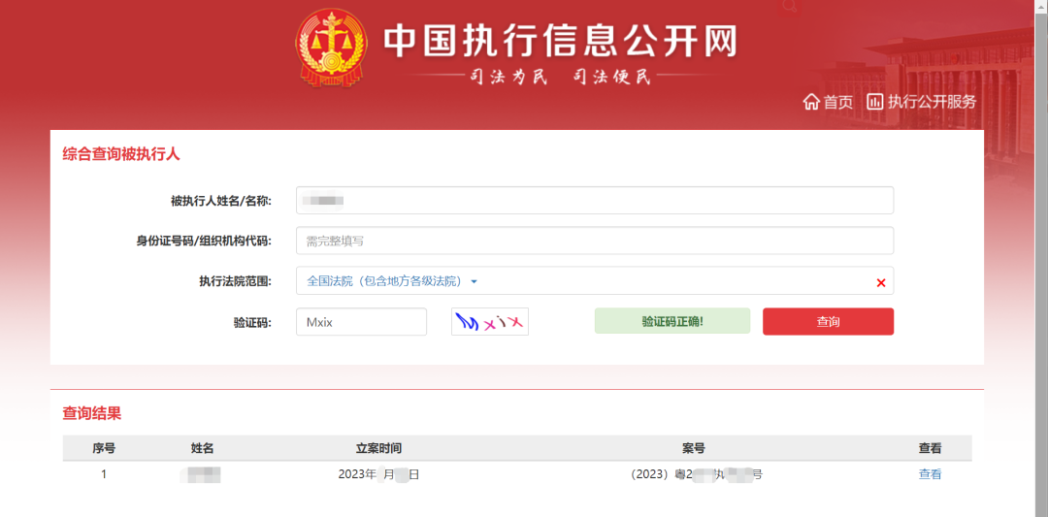Clear court selection with red X
Image resolution: width=1048 pixels, height=517 pixels.
coord(880,283)
